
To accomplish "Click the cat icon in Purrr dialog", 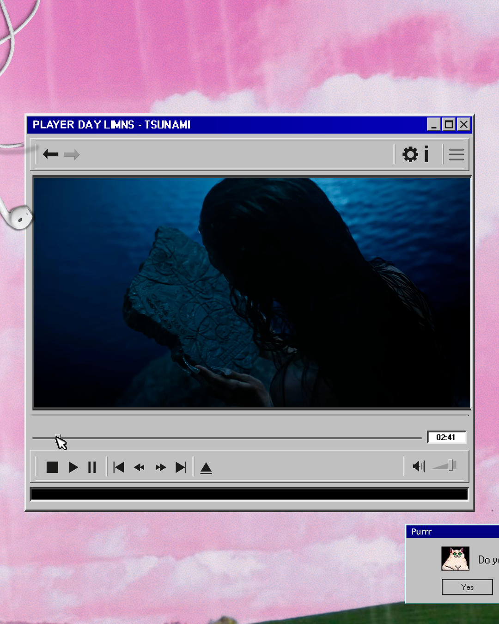I will tap(455, 558).
